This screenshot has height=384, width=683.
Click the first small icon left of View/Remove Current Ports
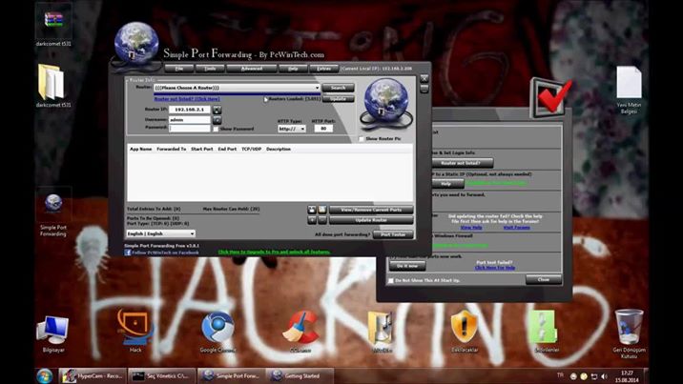[312, 210]
